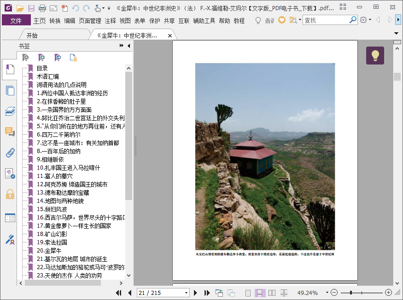
Task: Open the Pages thumbnail panel icon
Action: 10,90
